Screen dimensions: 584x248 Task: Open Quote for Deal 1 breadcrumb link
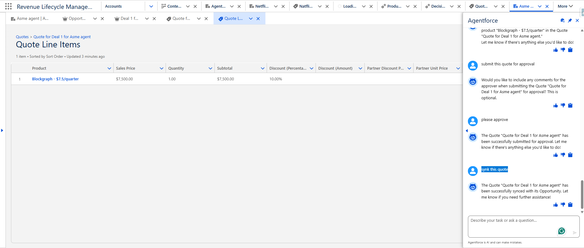click(62, 37)
